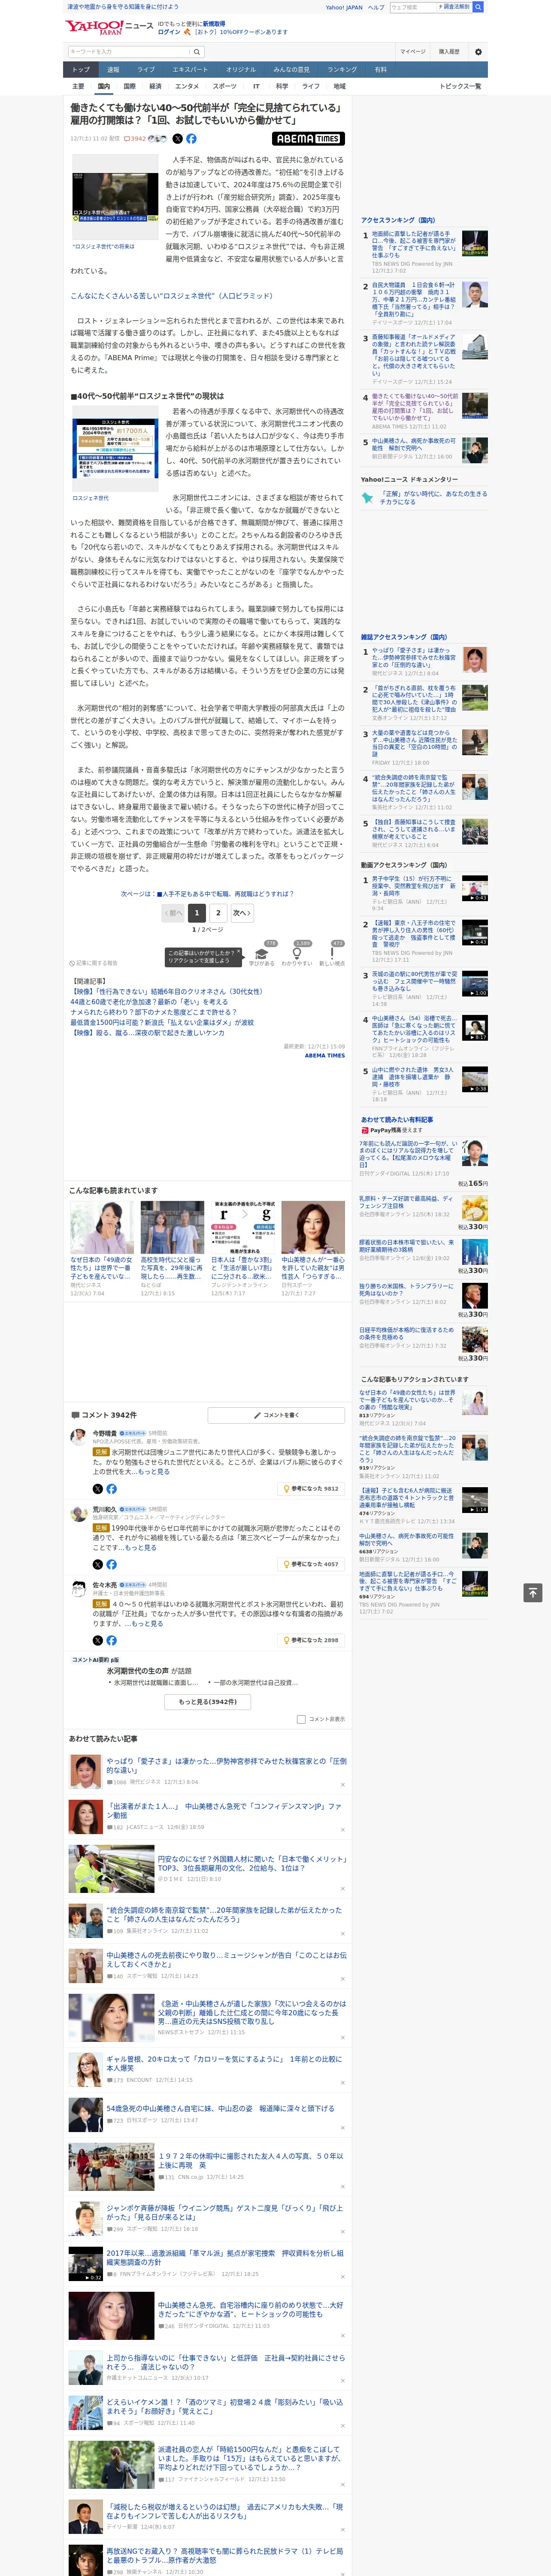Click X icon under 今野晴貴 comment

click(98, 1488)
